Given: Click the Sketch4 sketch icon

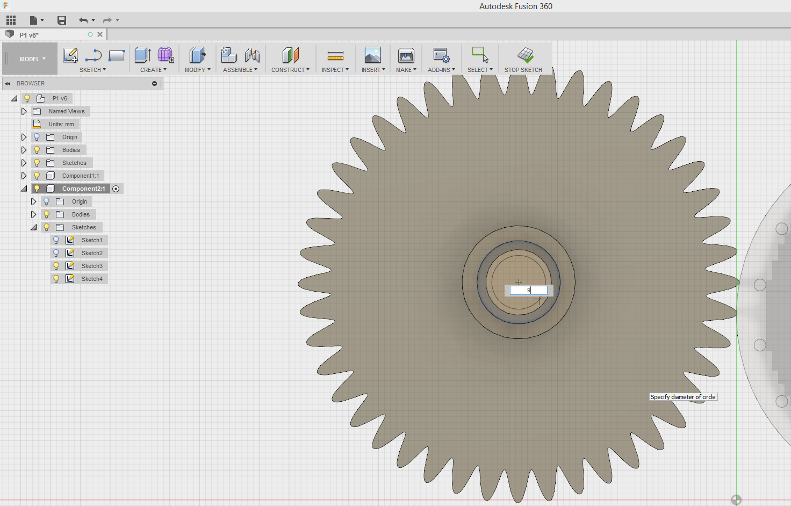Looking at the screenshot, I should coord(70,279).
